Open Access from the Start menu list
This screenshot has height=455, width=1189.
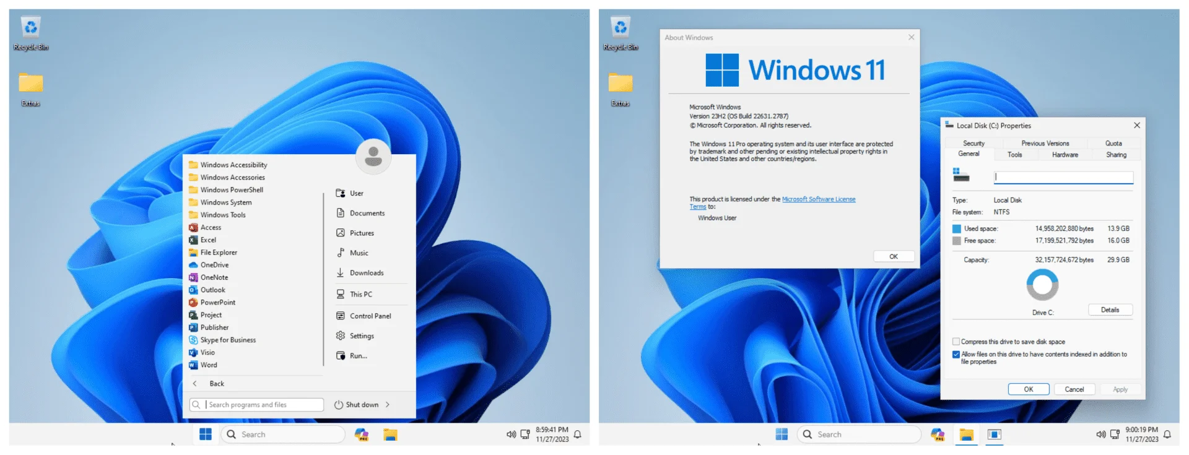tap(205, 227)
